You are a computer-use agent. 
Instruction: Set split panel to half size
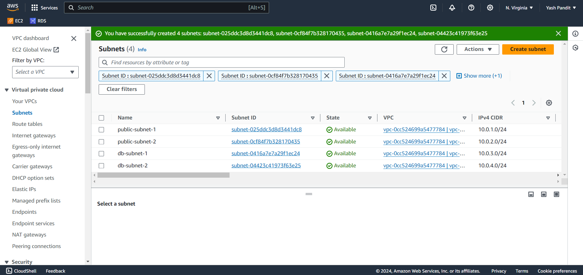544,194
